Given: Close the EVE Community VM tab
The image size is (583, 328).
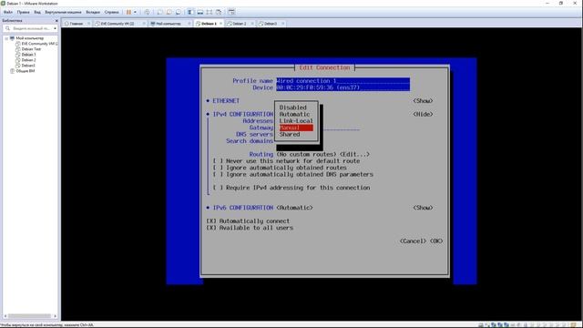Looking at the screenshot, I should pyautogui.click(x=144, y=24).
